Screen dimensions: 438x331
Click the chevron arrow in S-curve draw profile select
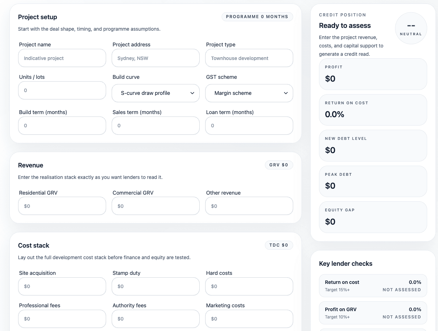[x=192, y=93]
